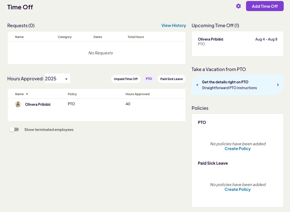Open Get the details right on PTO

(225, 82)
